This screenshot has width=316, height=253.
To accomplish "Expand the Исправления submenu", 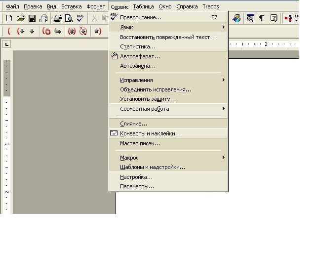I will (x=168, y=80).
